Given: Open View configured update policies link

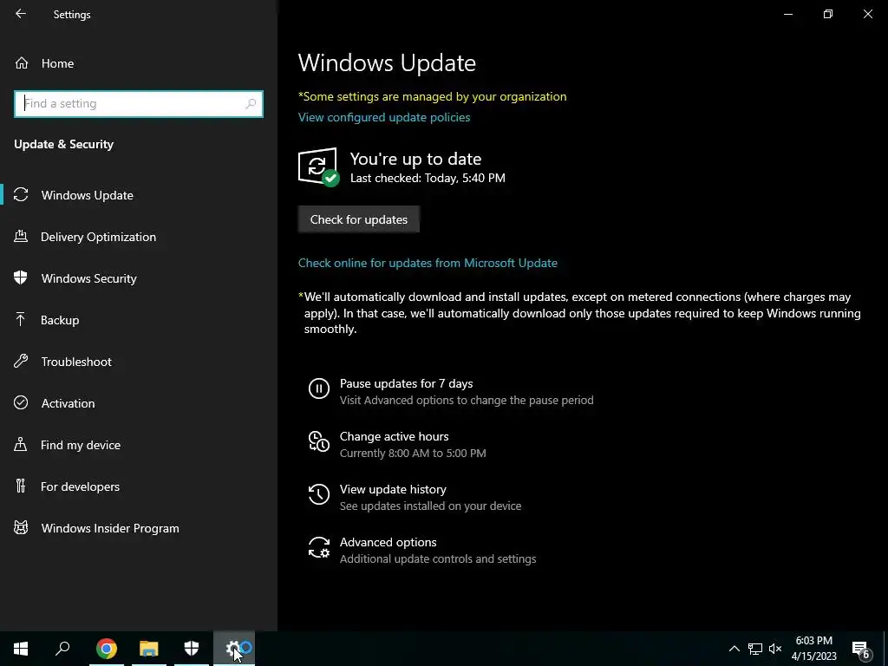Looking at the screenshot, I should (x=384, y=117).
